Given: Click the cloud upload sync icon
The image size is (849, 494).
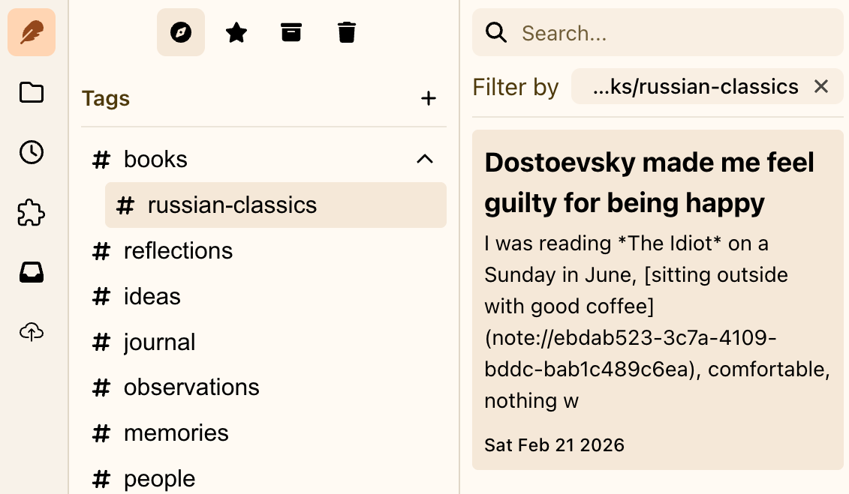Looking at the screenshot, I should coord(32,331).
